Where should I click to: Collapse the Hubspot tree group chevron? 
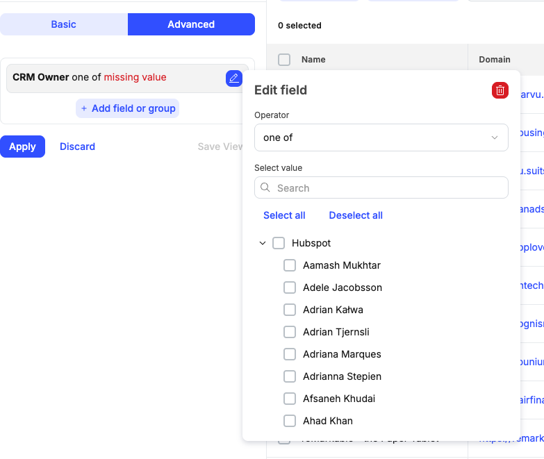(x=263, y=243)
